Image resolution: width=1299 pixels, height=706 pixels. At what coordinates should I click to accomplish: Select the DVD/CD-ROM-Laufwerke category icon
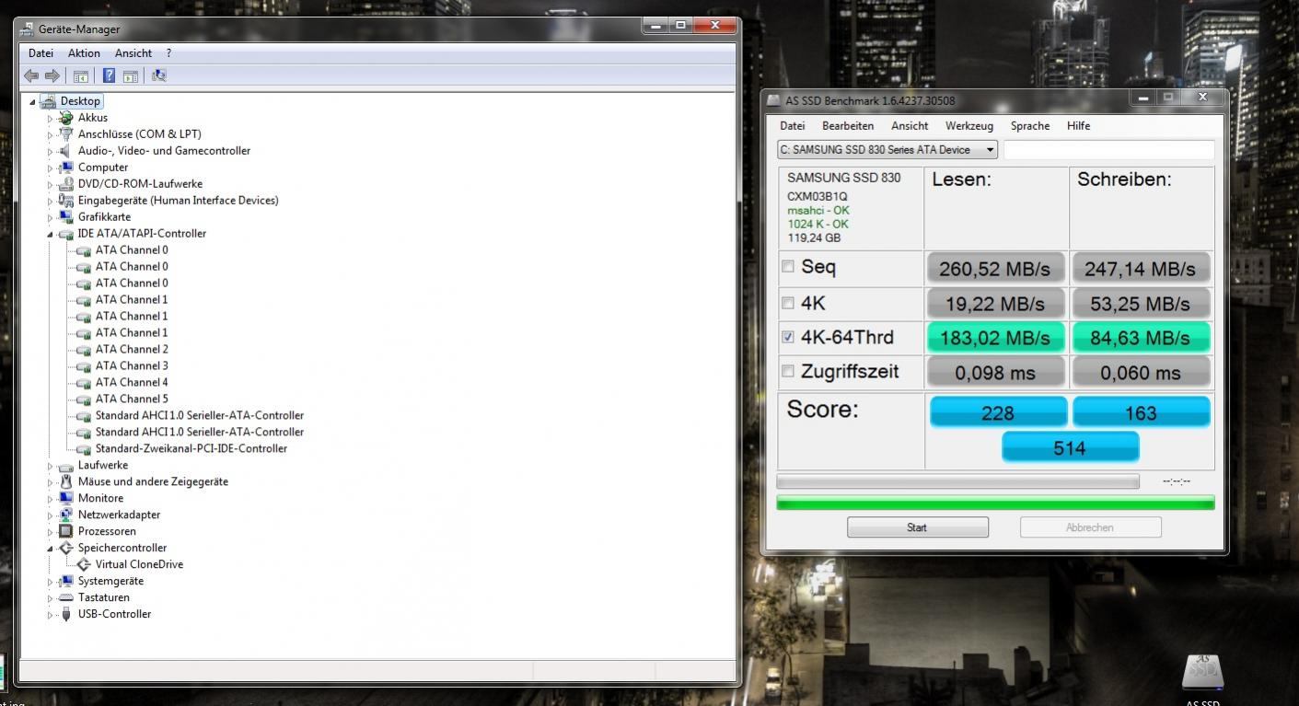(x=65, y=184)
